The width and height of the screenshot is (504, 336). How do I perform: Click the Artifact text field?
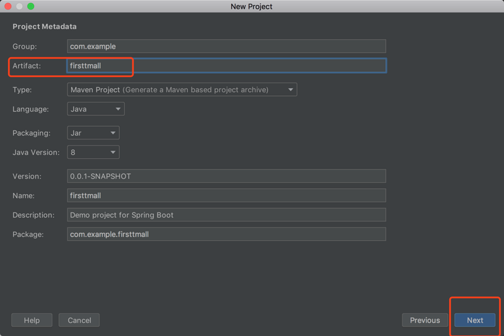tap(226, 66)
